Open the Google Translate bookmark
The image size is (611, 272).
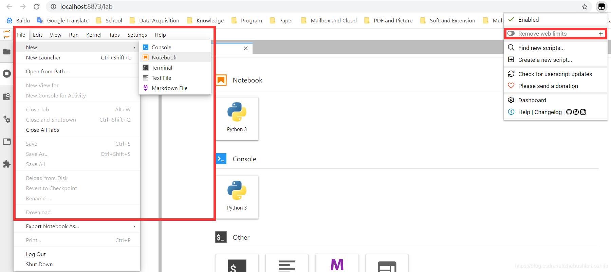click(x=63, y=20)
